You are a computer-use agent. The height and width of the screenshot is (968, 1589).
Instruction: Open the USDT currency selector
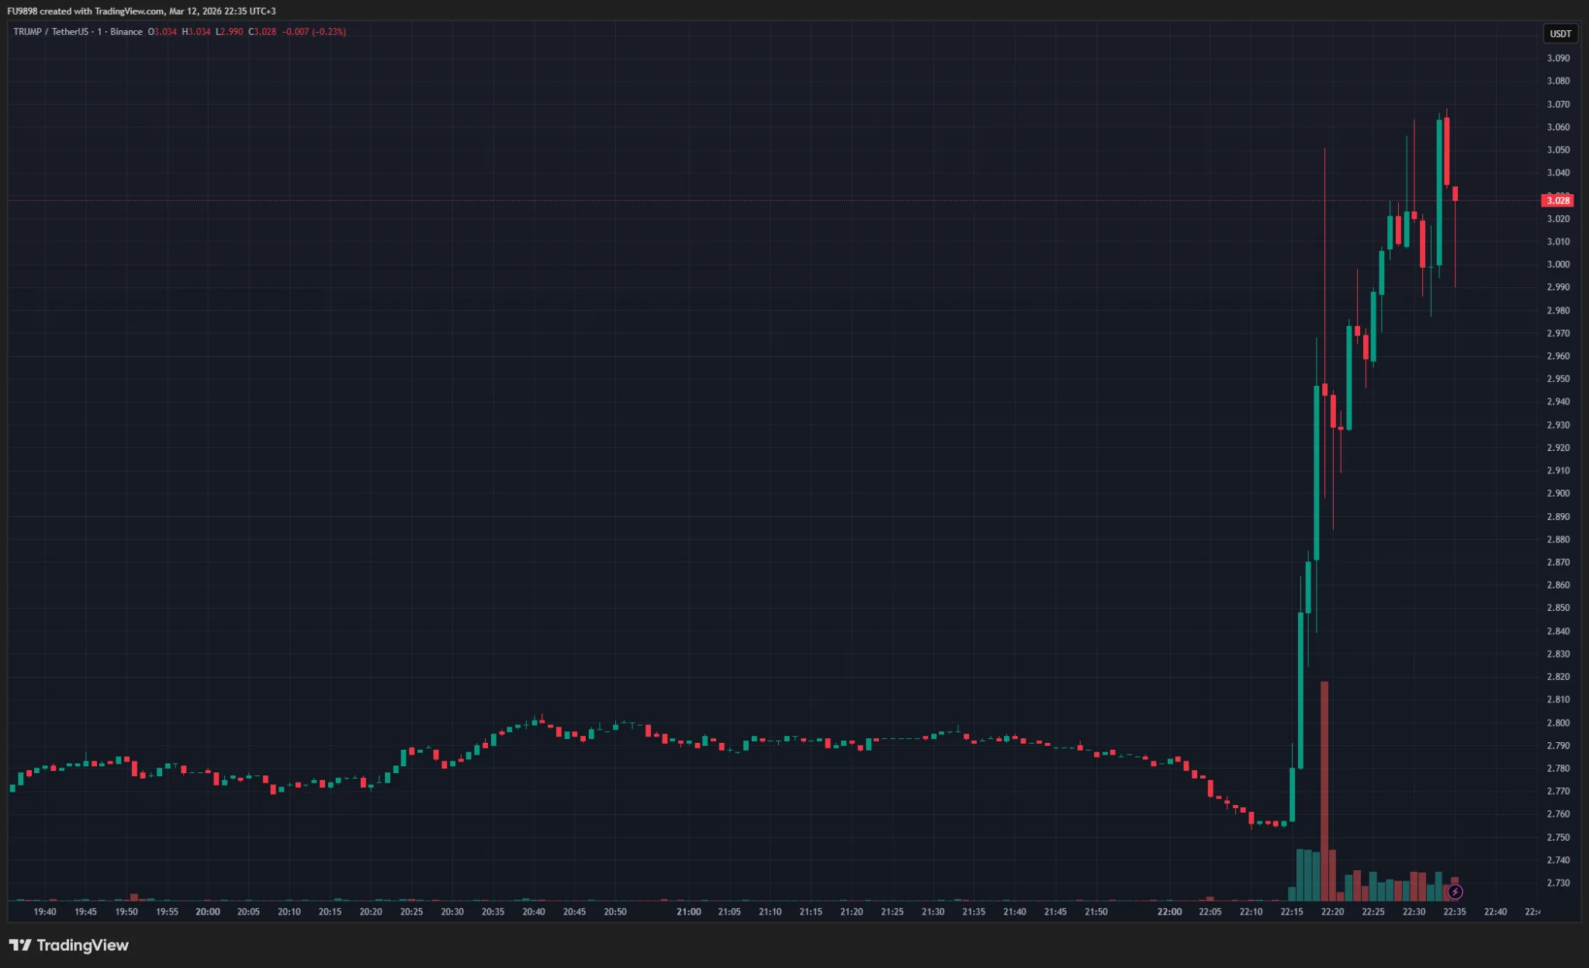pyautogui.click(x=1560, y=33)
